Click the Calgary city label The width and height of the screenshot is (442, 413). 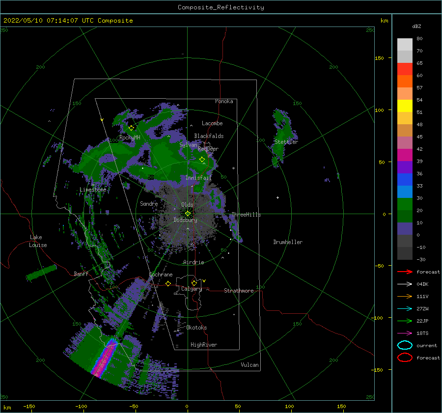click(192, 289)
